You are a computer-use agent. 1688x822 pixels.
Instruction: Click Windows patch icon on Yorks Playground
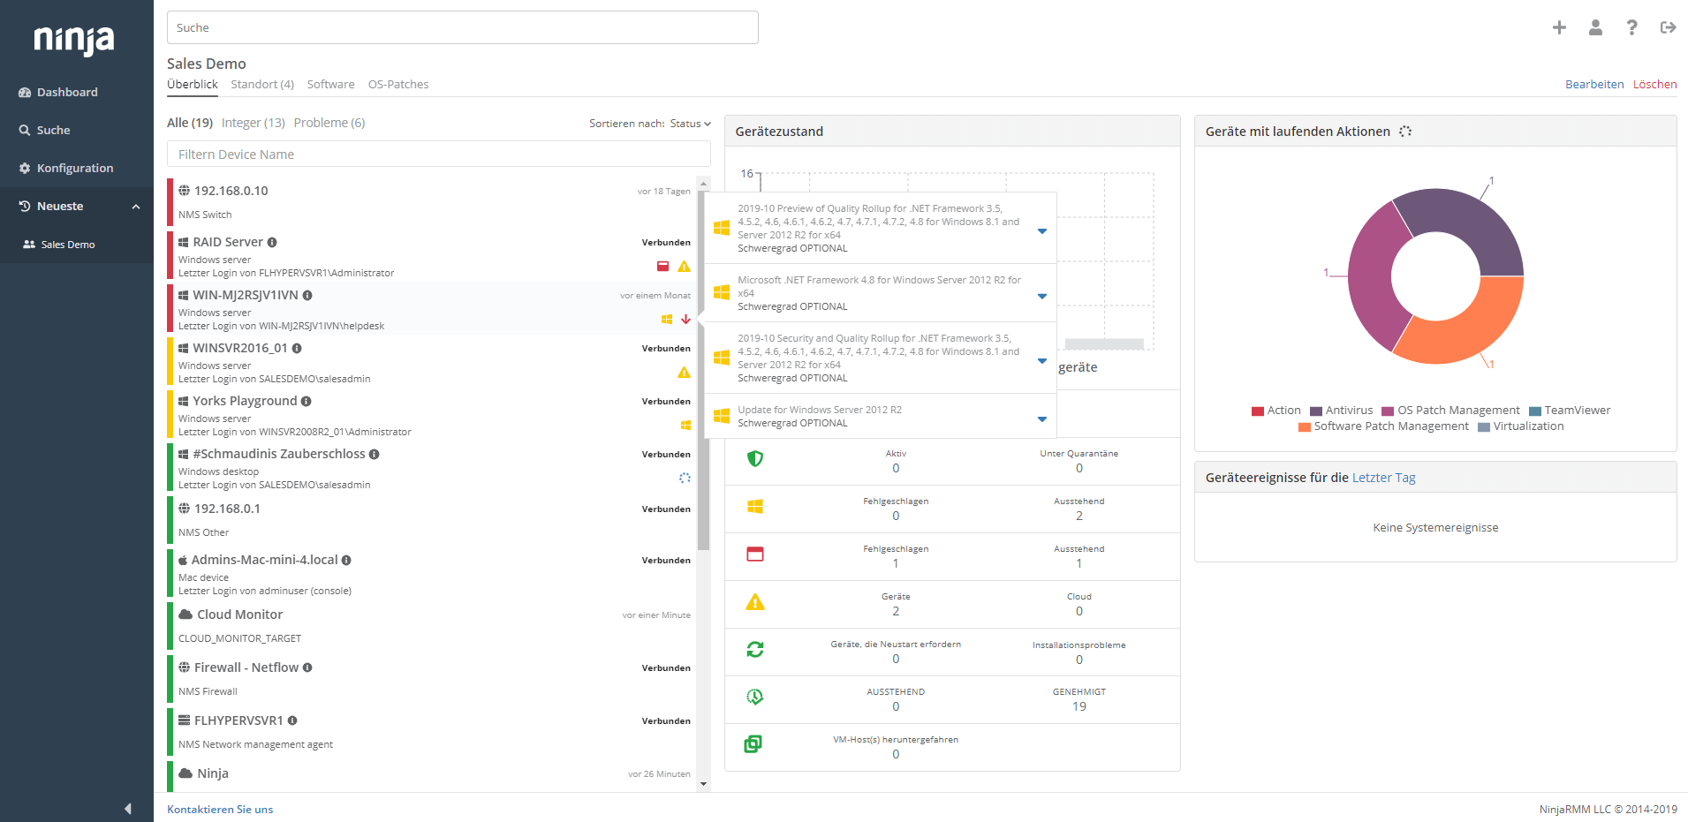(x=685, y=426)
